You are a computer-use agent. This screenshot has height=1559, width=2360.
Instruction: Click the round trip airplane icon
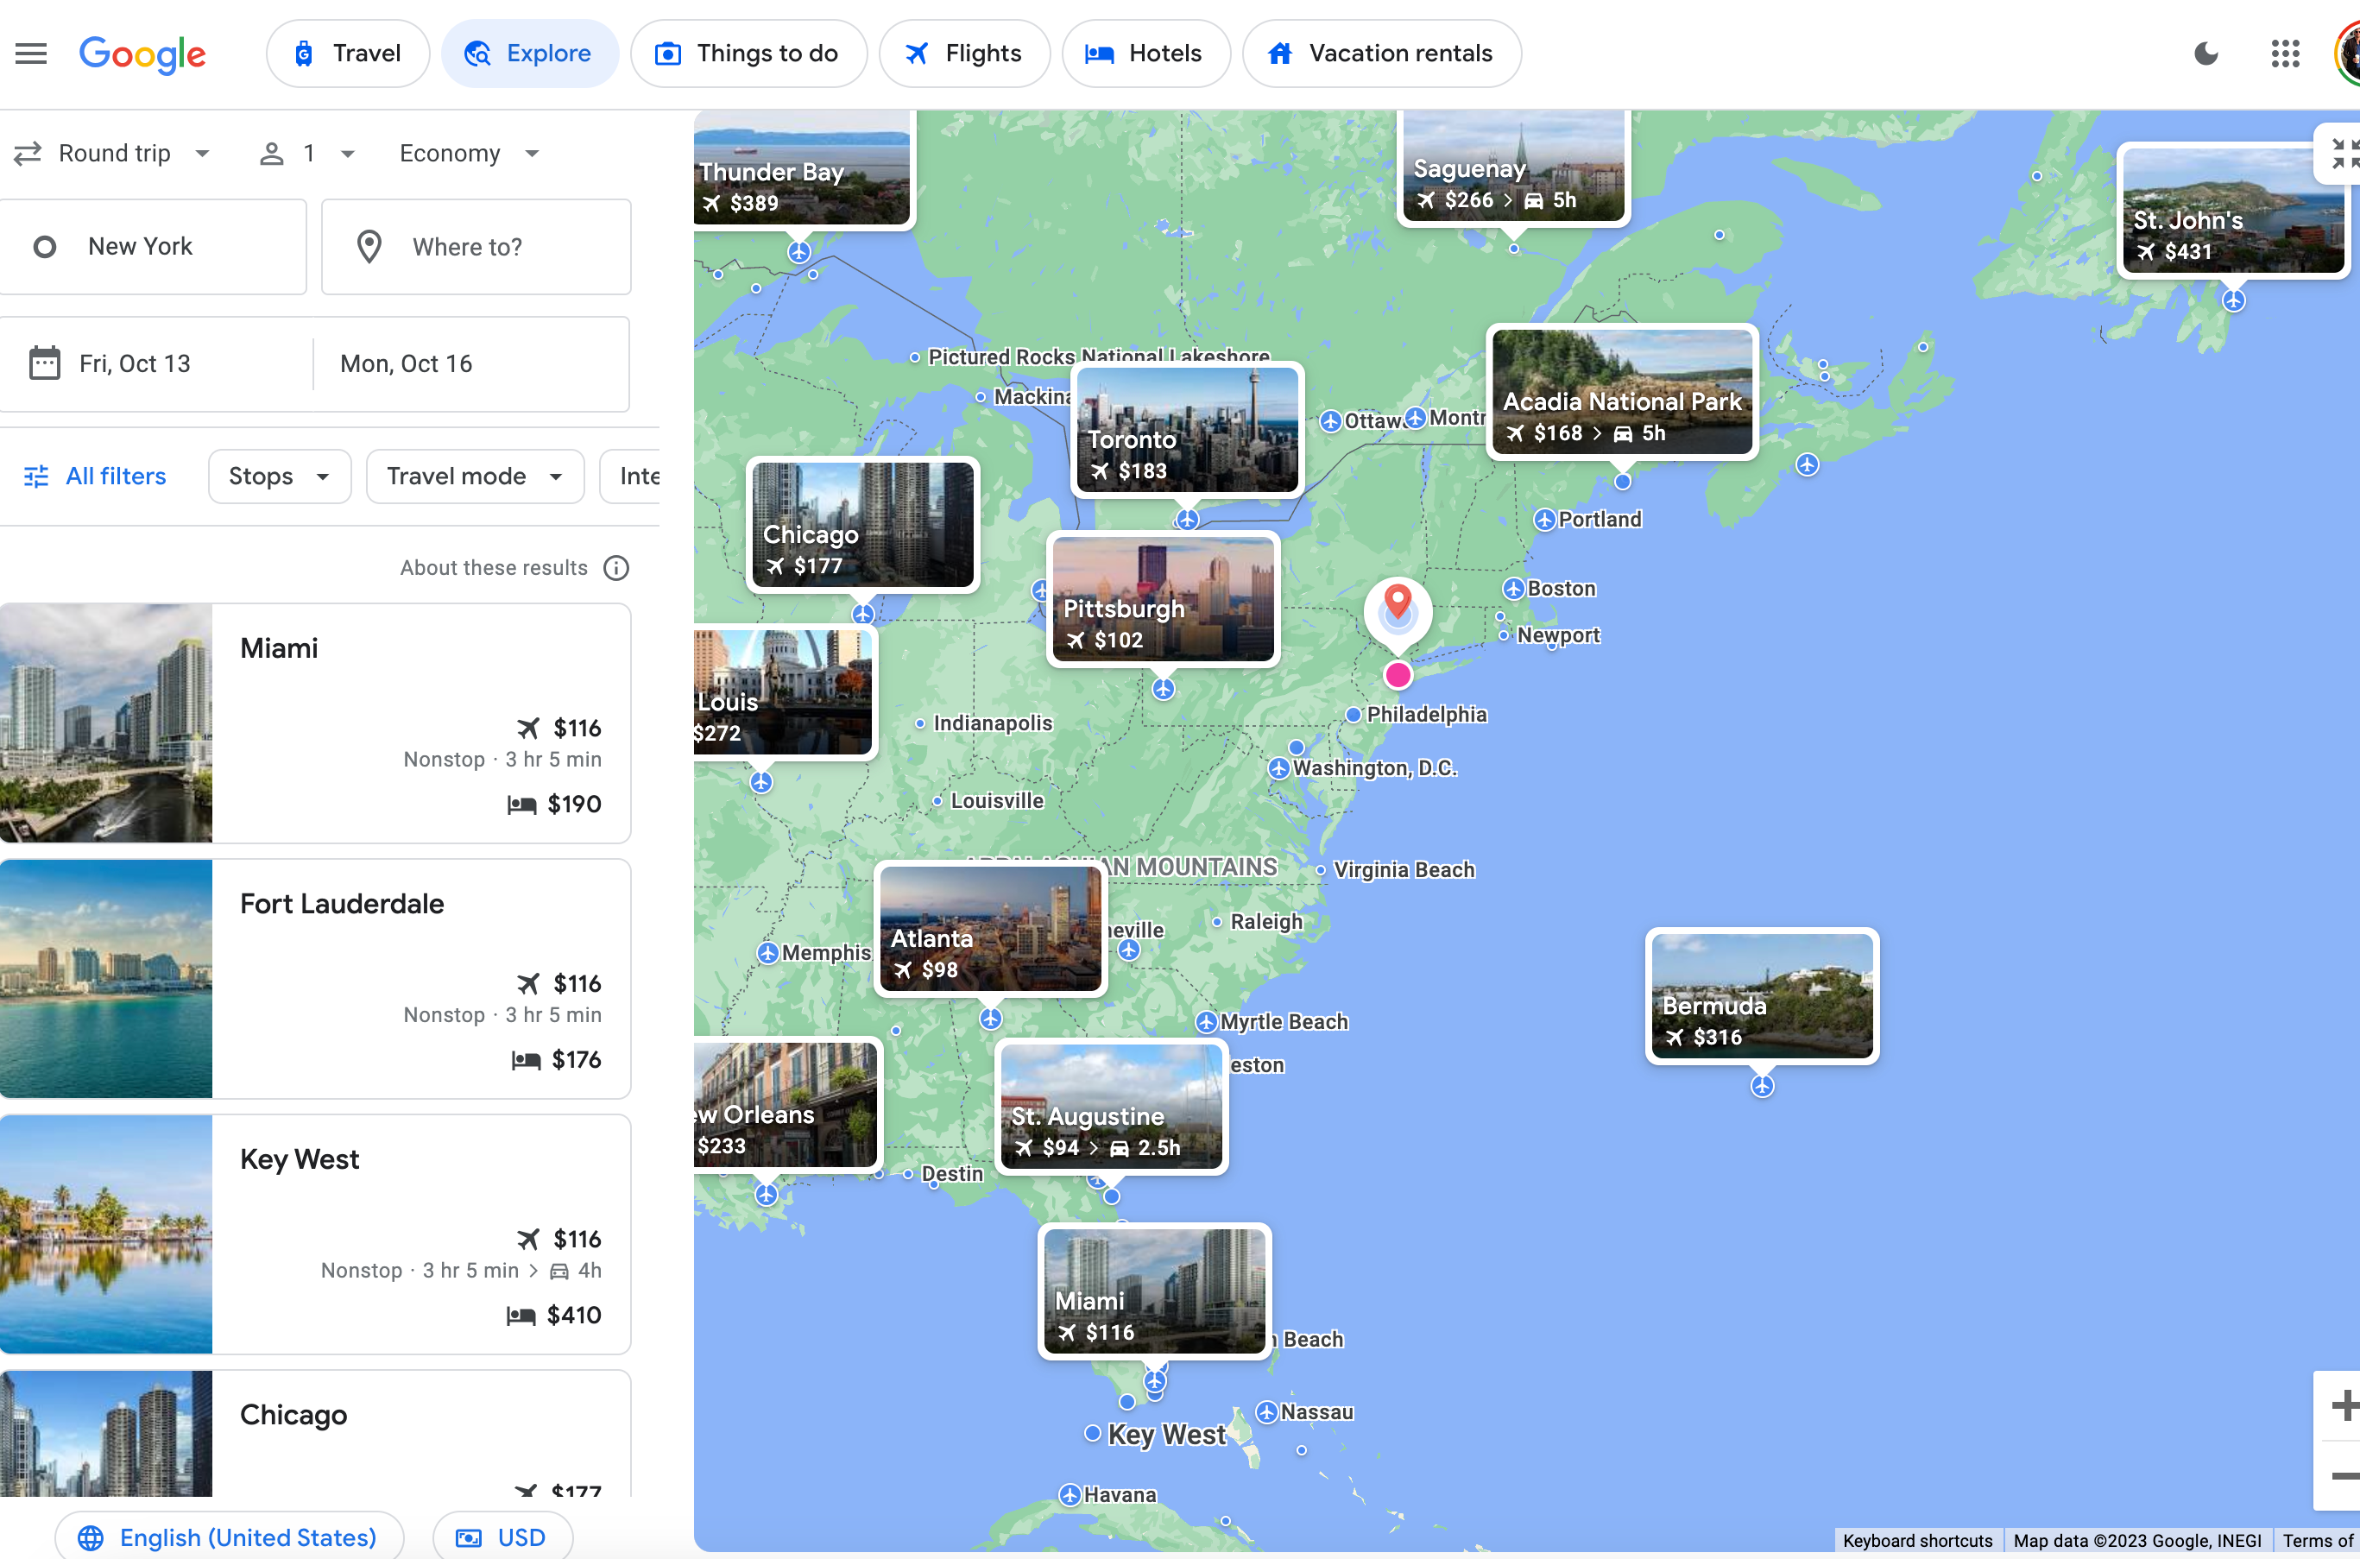pos(26,153)
